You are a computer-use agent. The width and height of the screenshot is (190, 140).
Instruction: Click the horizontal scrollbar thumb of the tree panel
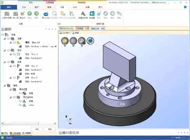click(x=21, y=124)
